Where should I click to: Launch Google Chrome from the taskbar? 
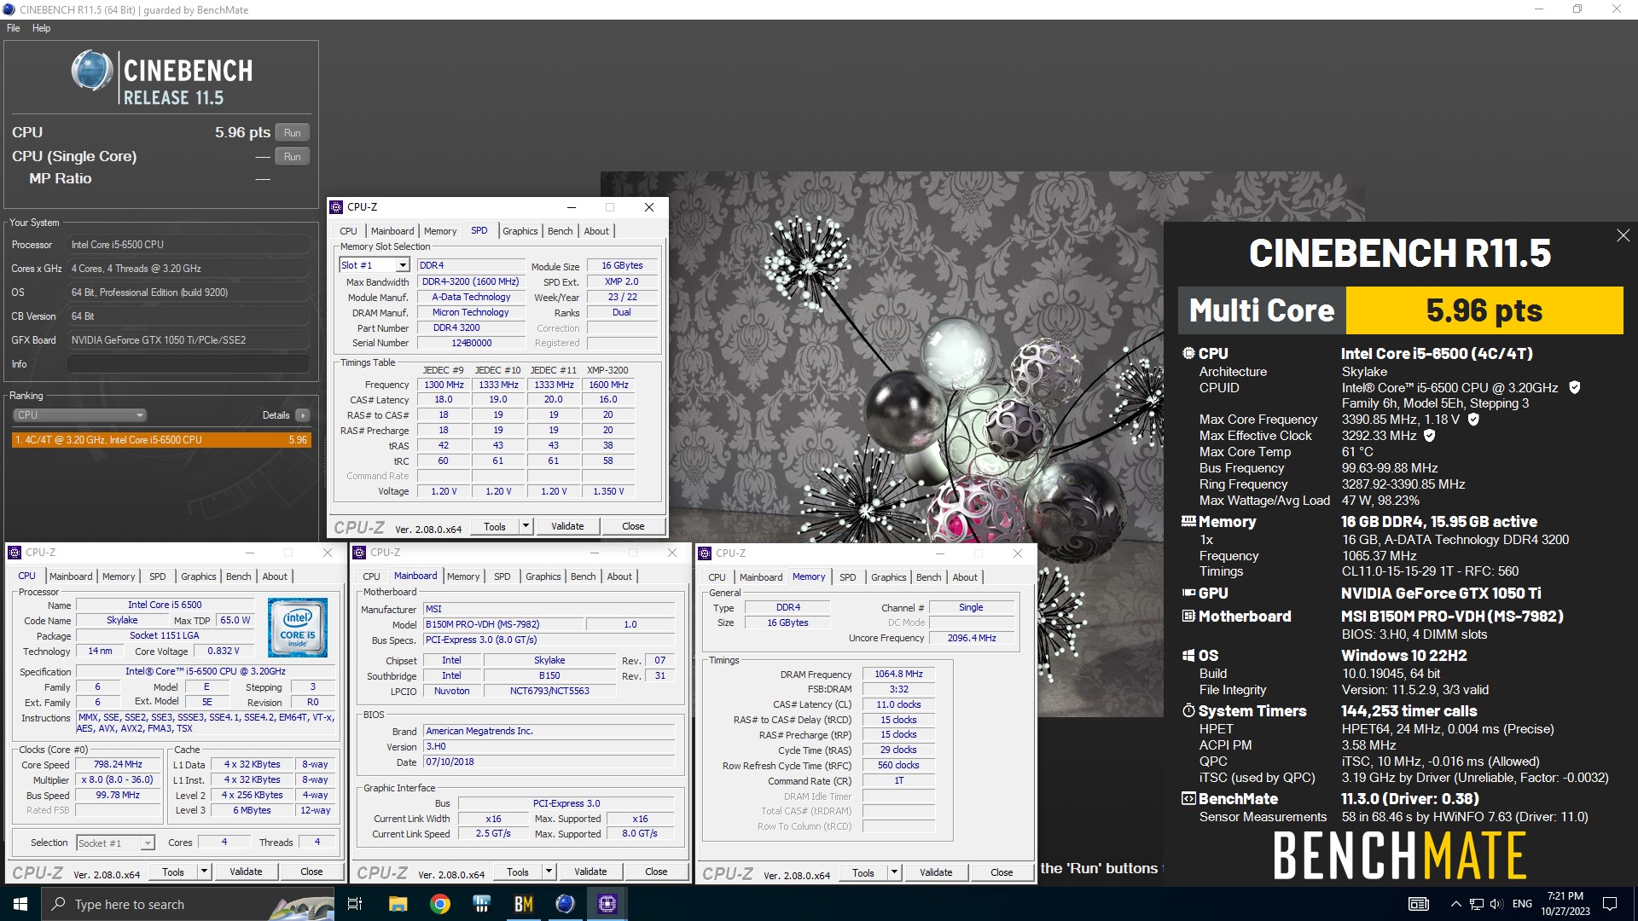point(439,904)
